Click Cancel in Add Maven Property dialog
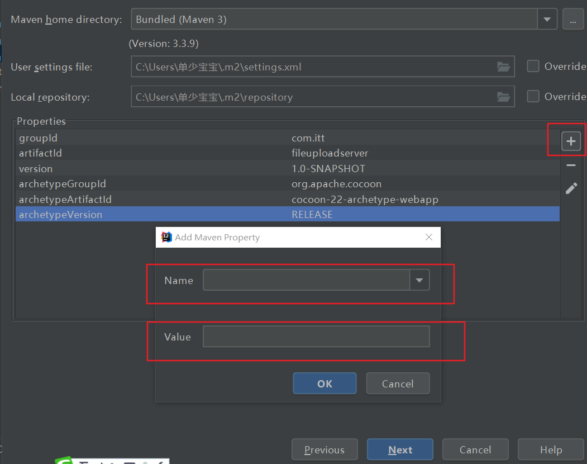587x464 pixels. 398,383
